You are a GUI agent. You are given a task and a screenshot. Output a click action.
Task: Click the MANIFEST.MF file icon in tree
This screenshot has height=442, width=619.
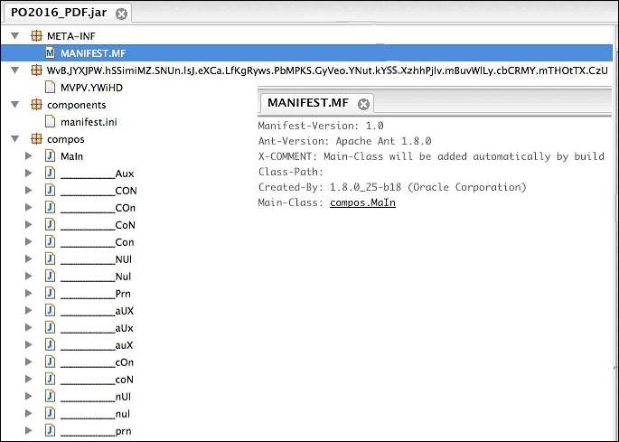click(50, 53)
